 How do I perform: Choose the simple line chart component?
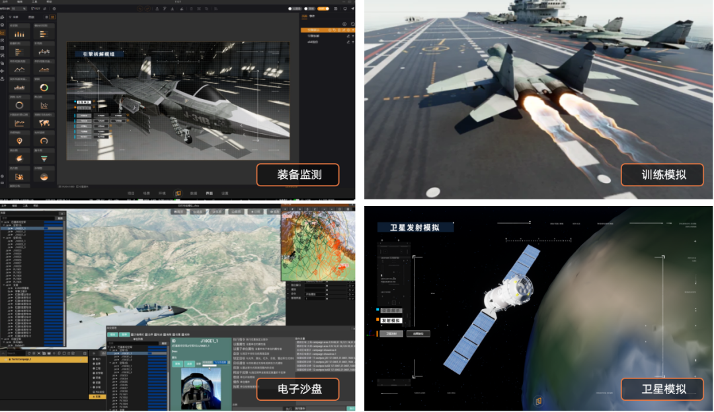point(19,69)
